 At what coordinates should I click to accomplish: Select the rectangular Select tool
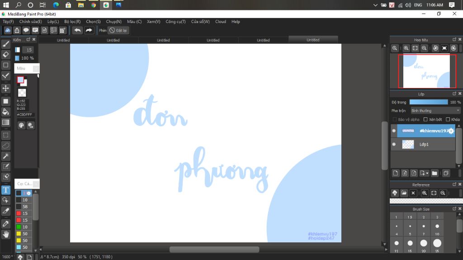click(x=5, y=135)
